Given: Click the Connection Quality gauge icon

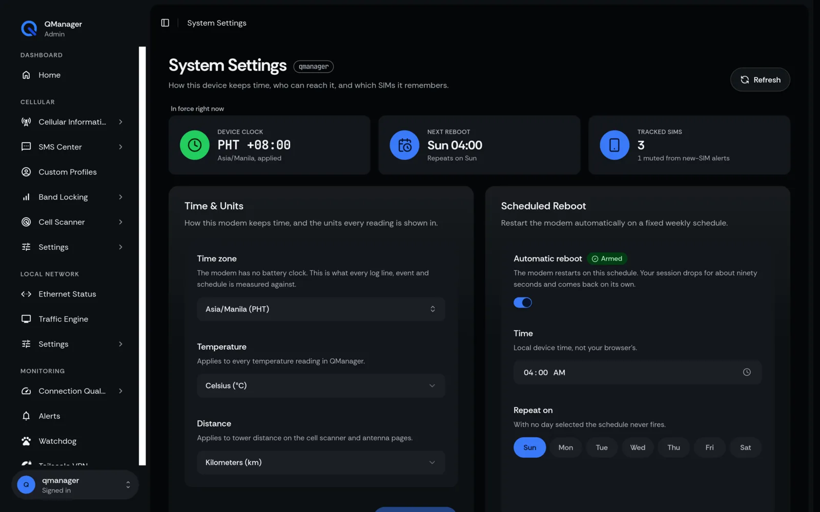Looking at the screenshot, I should pos(26,391).
